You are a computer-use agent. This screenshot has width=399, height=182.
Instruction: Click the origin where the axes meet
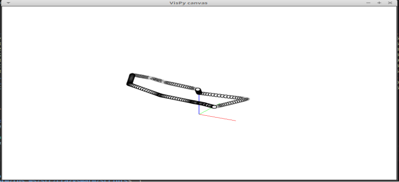(x=199, y=114)
